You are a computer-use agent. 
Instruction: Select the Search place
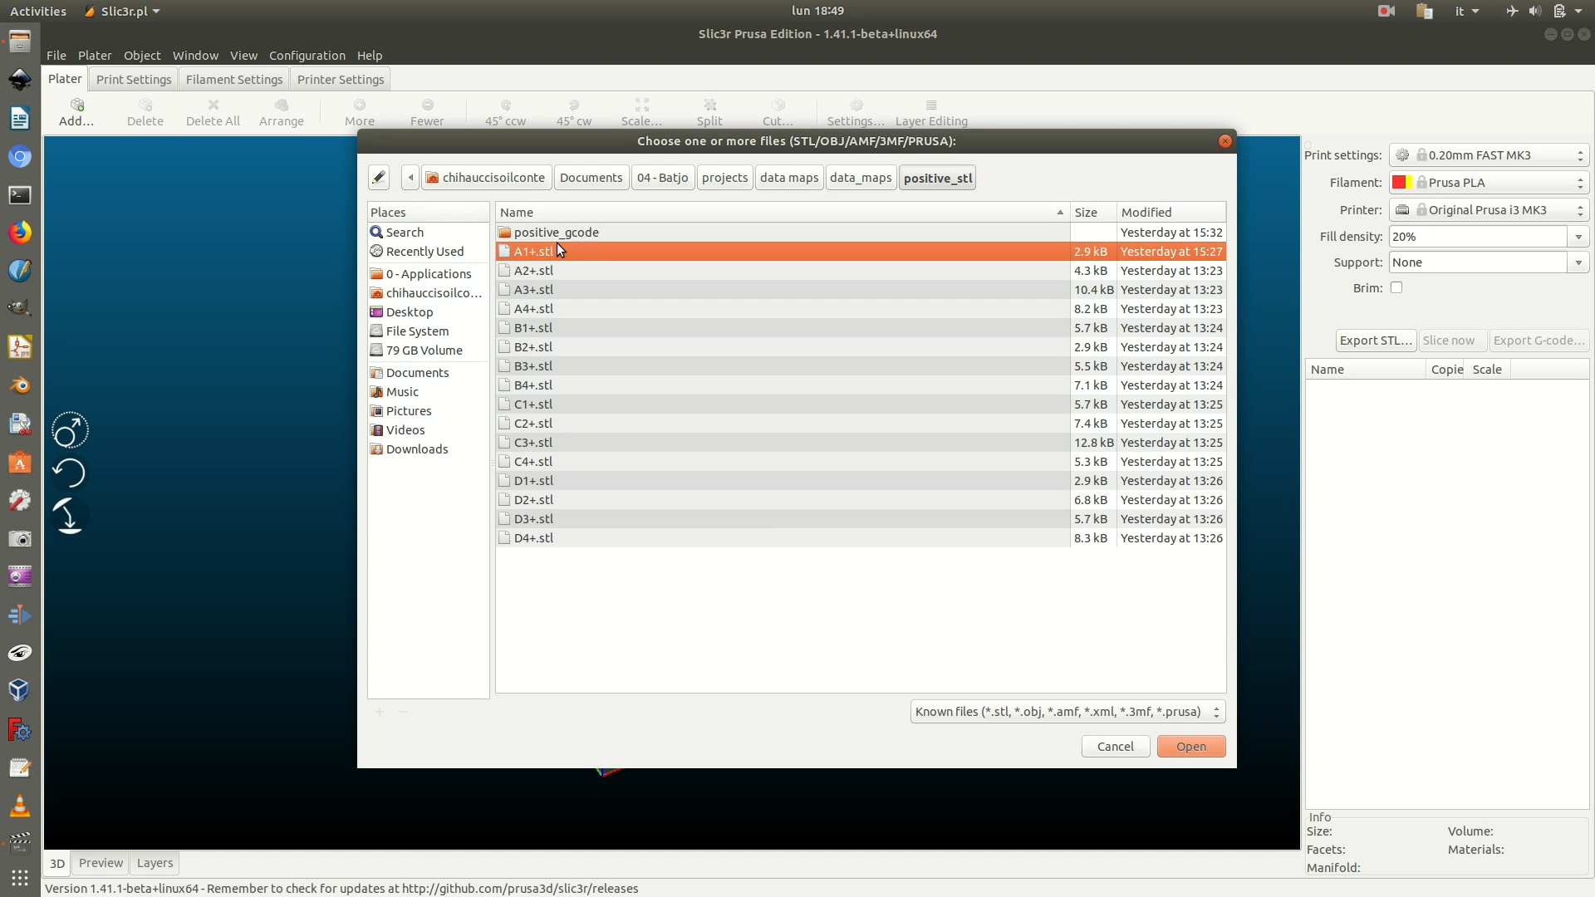(x=428, y=233)
